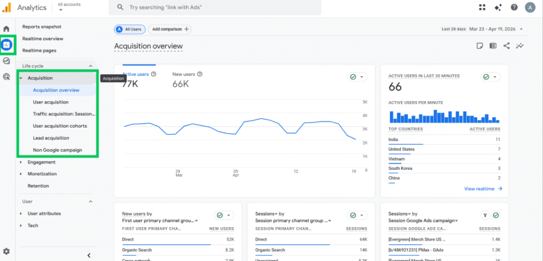Select Acquisition overview report
This screenshot has height=261, width=543.
56,90
